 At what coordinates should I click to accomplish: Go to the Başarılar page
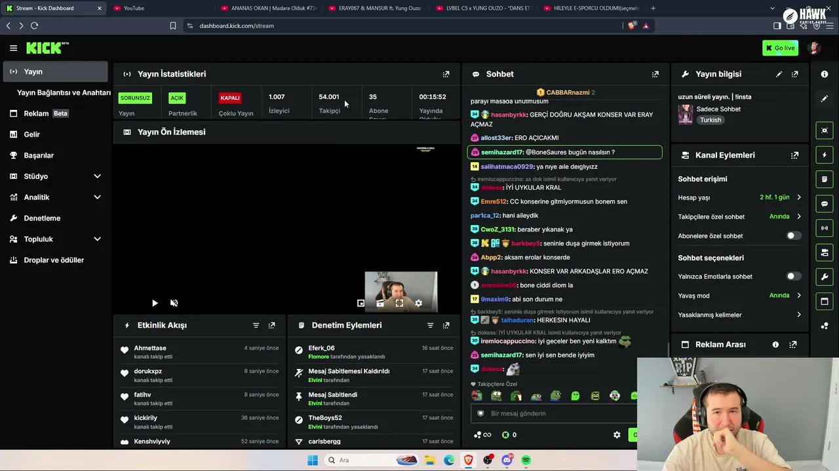[x=55, y=155]
